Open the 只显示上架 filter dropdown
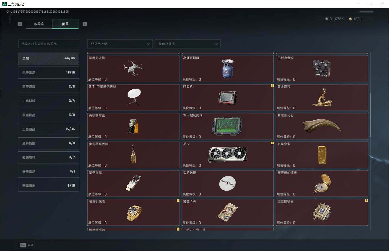Viewport: 389px width, 251px height. point(120,44)
